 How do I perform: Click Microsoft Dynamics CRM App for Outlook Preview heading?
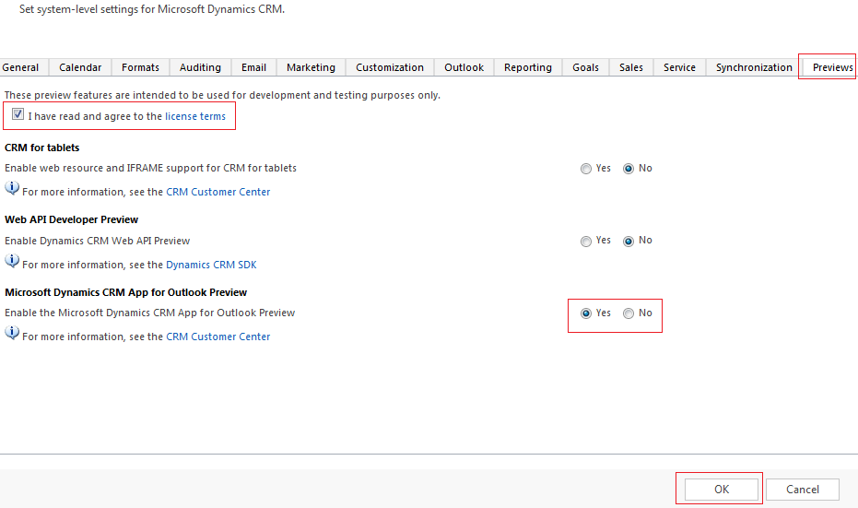click(126, 292)
